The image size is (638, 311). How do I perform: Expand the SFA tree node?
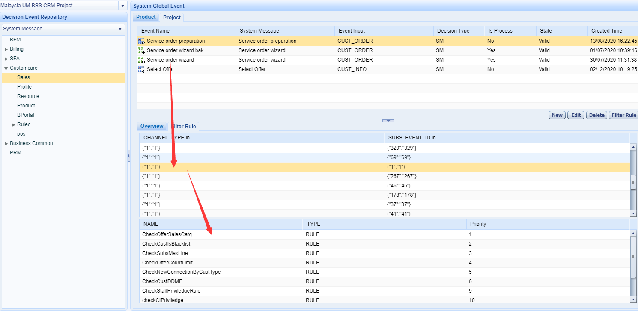click(x=6, y=59)
